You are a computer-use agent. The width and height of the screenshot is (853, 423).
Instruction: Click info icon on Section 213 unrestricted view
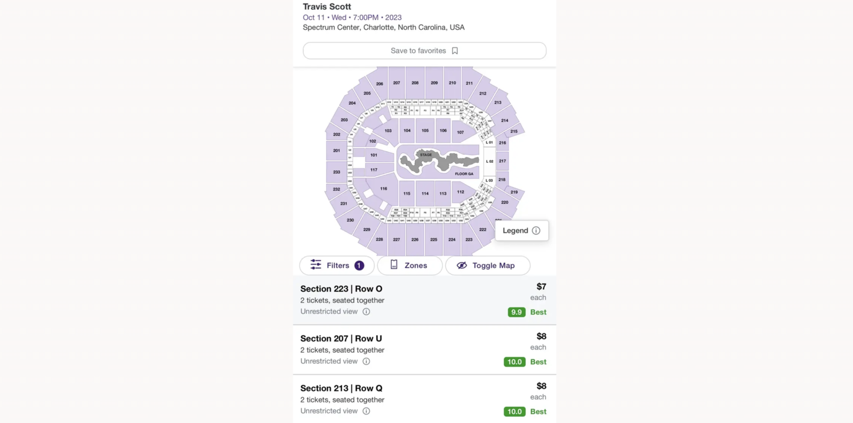click(366, 411)
